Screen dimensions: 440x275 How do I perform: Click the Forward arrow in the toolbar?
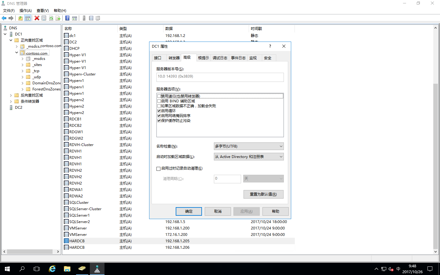click(x=11, y=18)
